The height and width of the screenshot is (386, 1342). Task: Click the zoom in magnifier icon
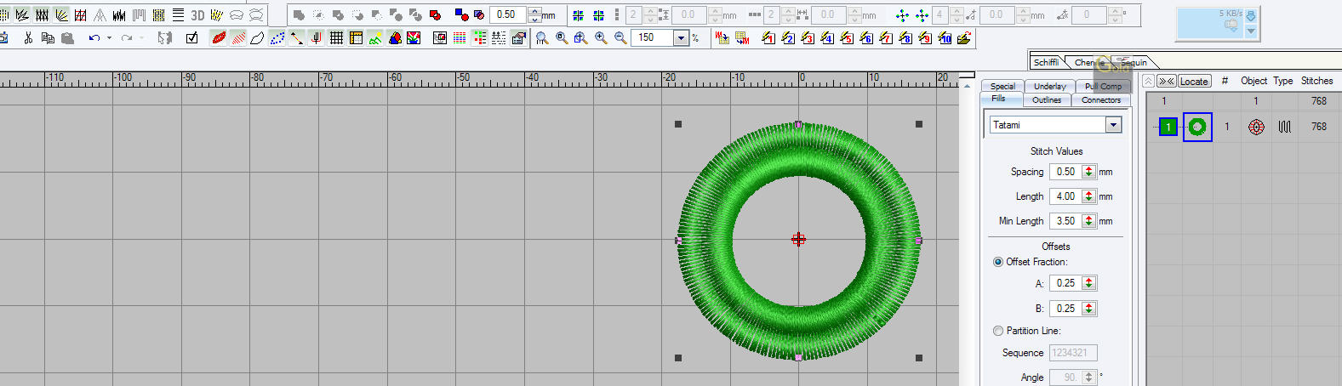tap(601, 38)
